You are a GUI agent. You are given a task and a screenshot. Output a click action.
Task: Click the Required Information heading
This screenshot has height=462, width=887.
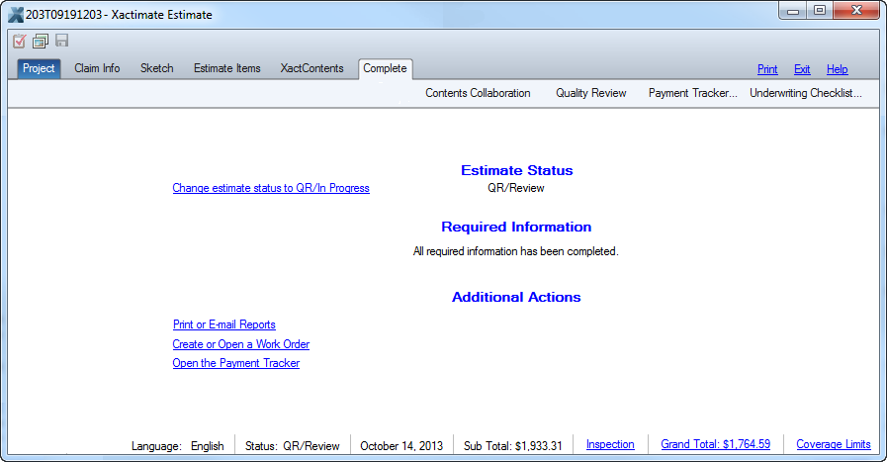coord(516,227)
